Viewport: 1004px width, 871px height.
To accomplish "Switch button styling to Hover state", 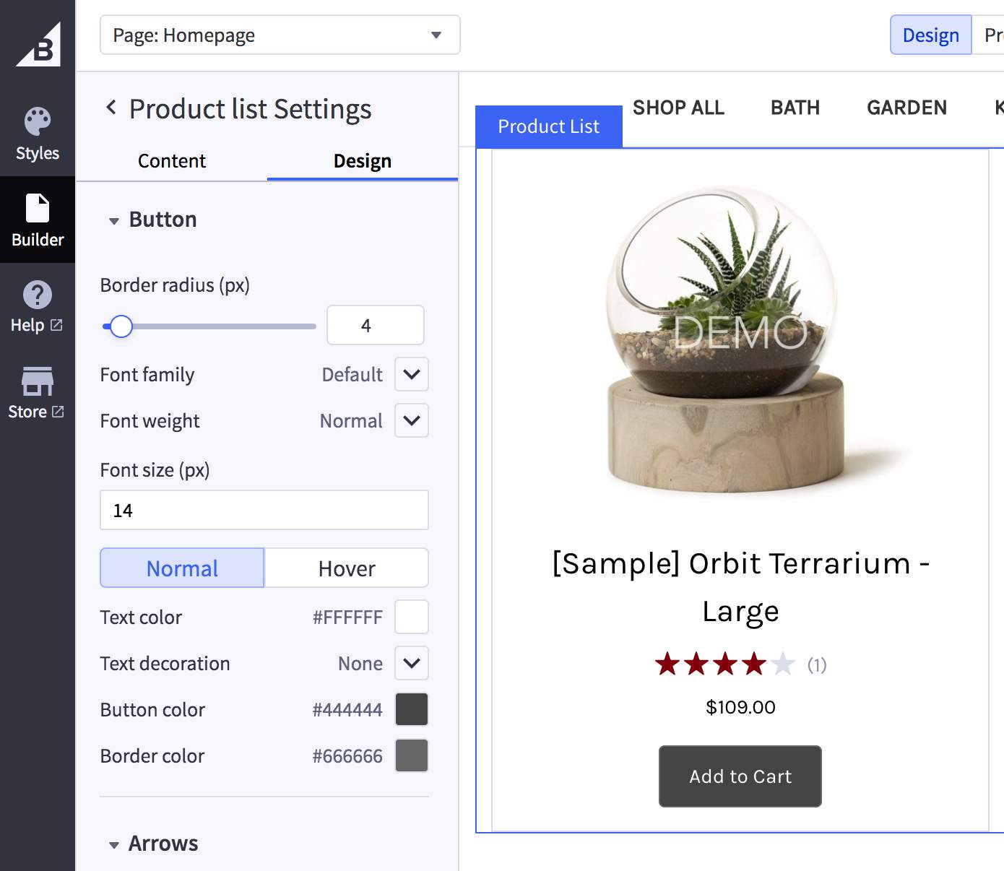I will click(346, 568).
